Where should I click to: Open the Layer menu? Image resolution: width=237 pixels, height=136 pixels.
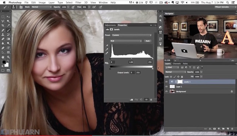[x=51, y=3]
